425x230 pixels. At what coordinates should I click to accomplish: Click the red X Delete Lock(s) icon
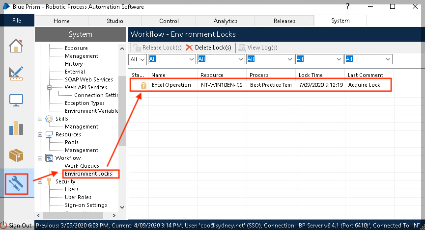point(189,48)
